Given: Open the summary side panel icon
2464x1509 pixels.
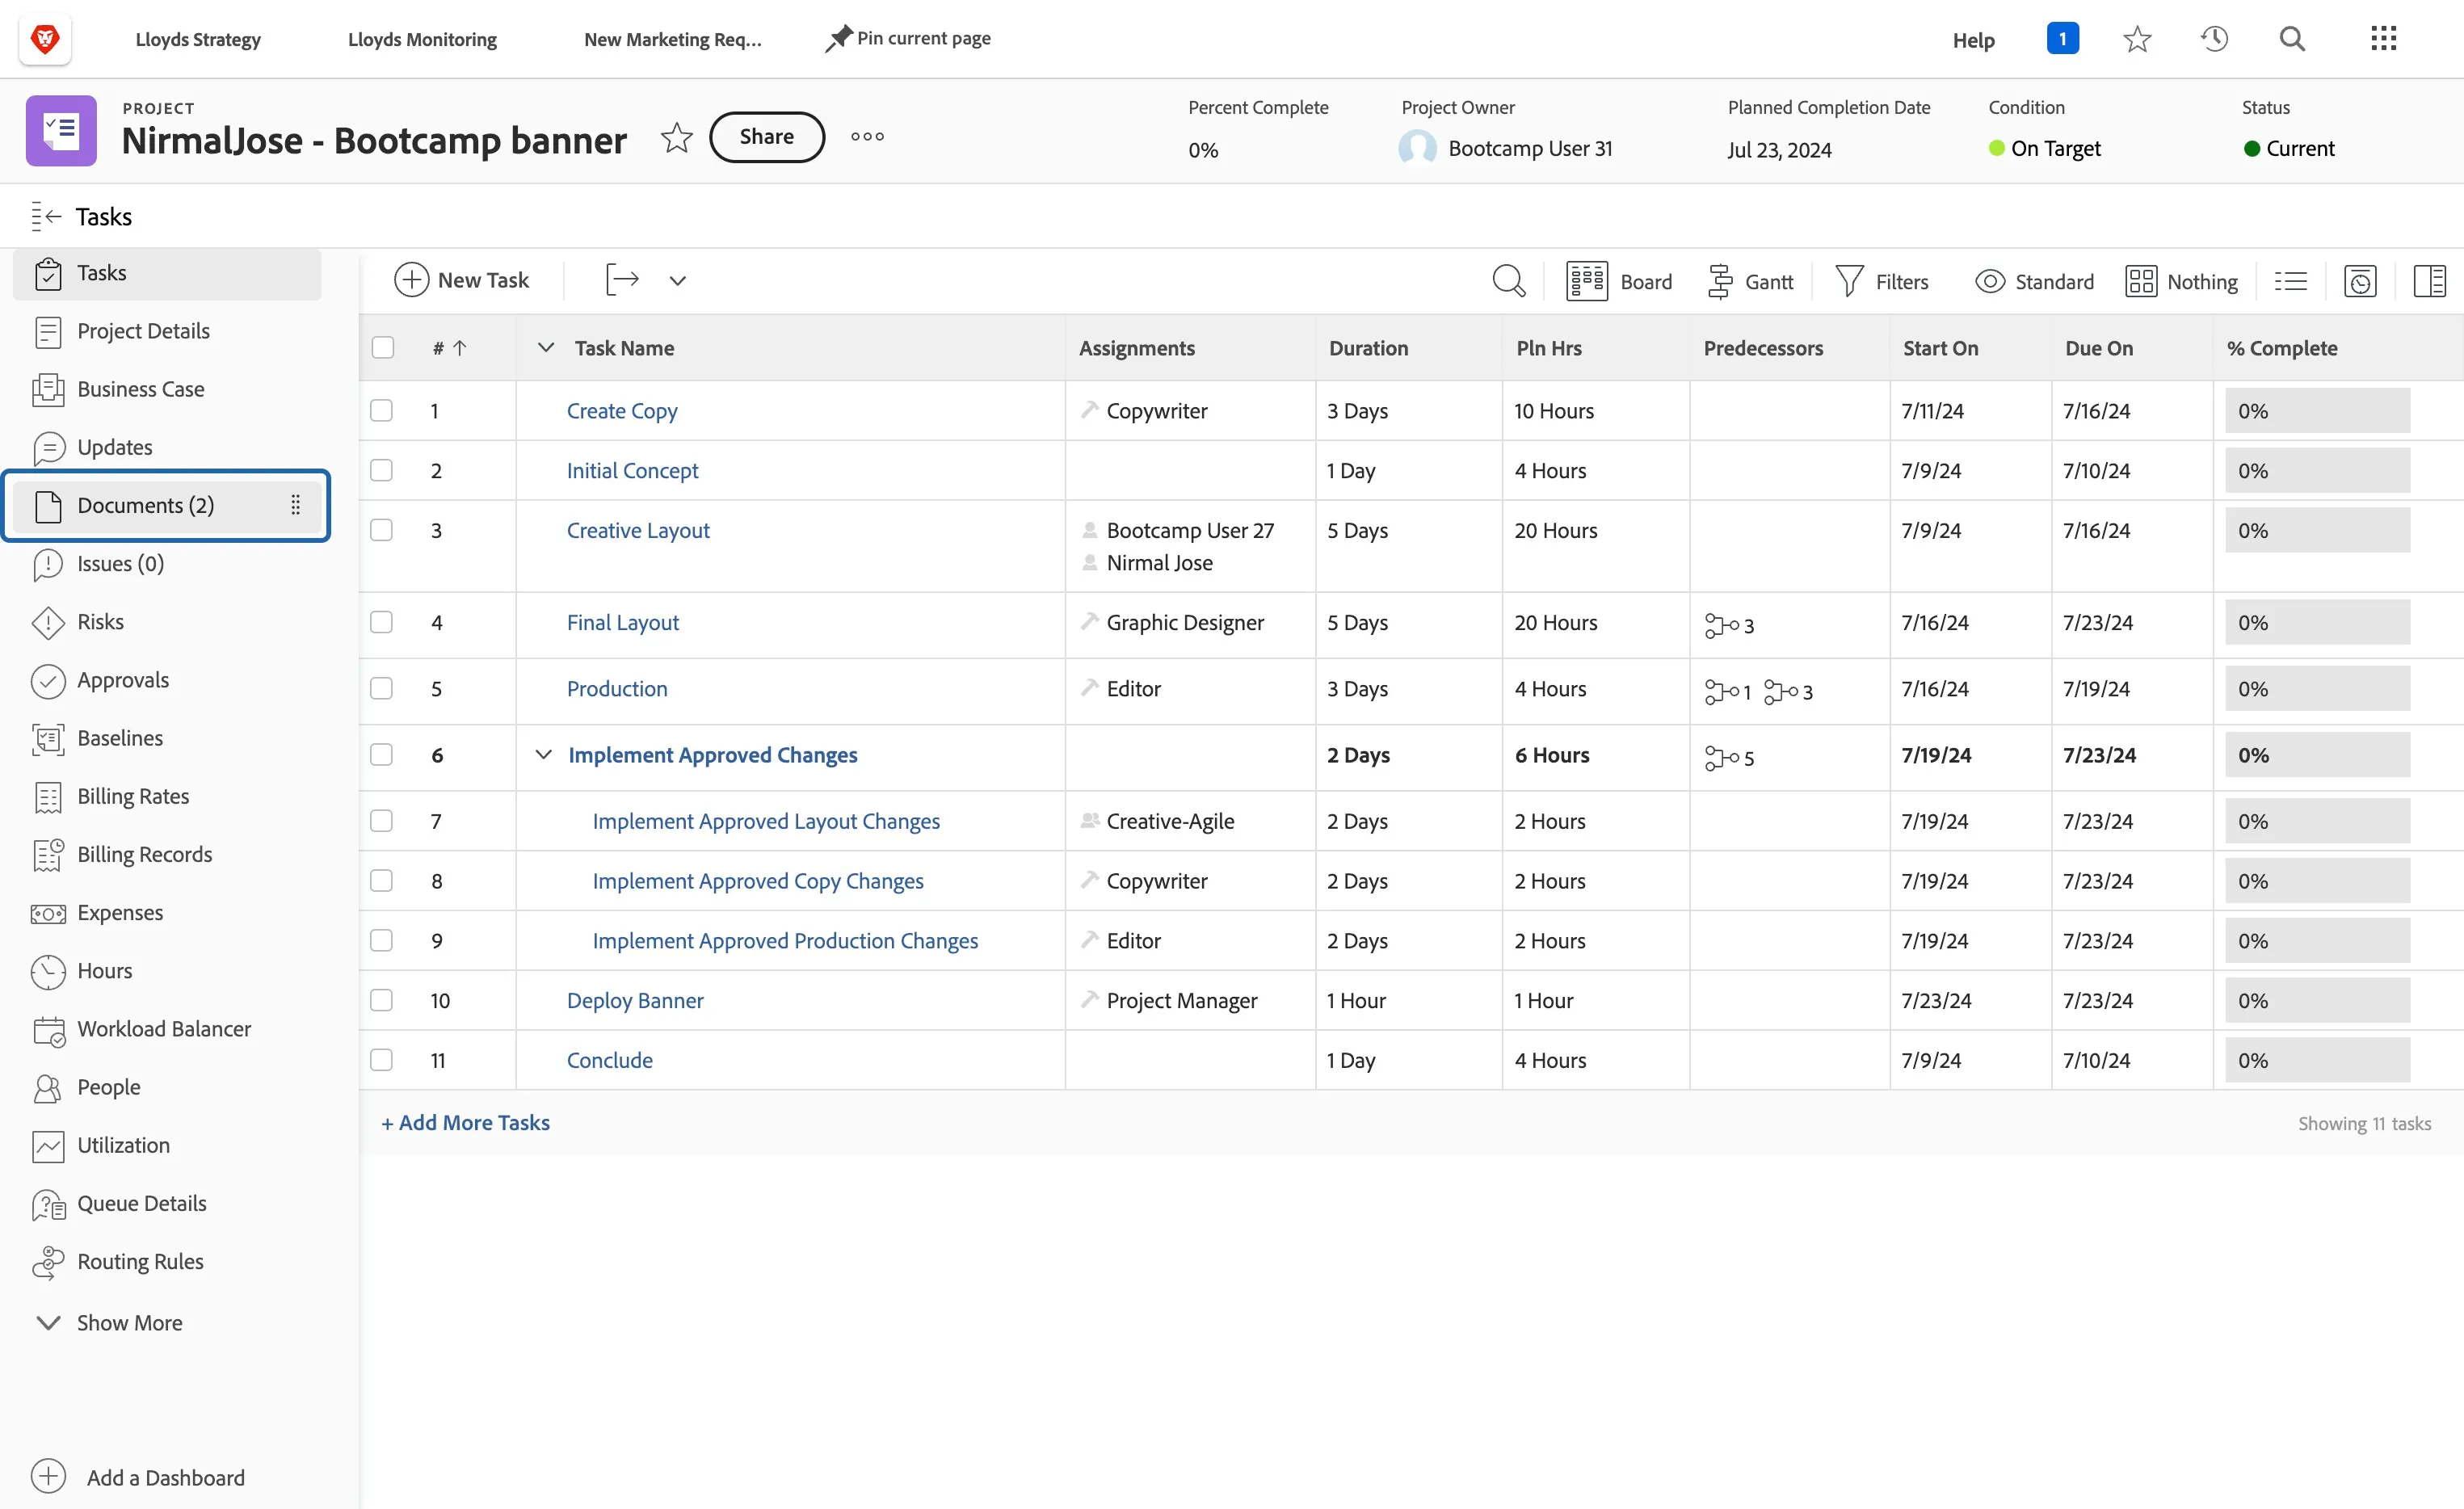Looking at the screenshot, I should (2429, 281).
